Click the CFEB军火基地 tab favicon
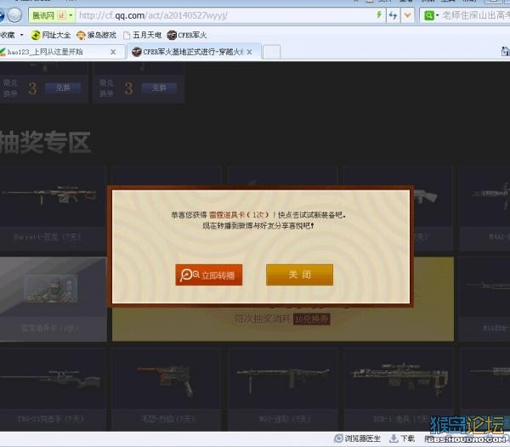The height and width of the screenshot is (447, 510). pyautogui.click(x=137, y=52)
